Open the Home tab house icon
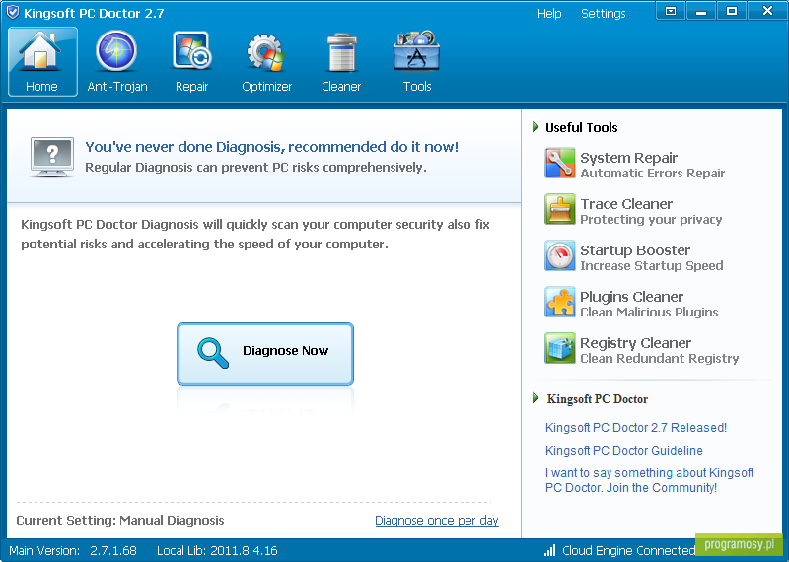The image size is (789, 562). (40, 50)
